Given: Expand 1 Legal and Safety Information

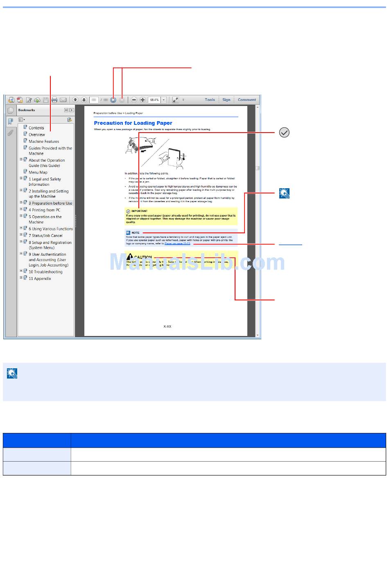Looking at the screenshot, I should 21,179.
